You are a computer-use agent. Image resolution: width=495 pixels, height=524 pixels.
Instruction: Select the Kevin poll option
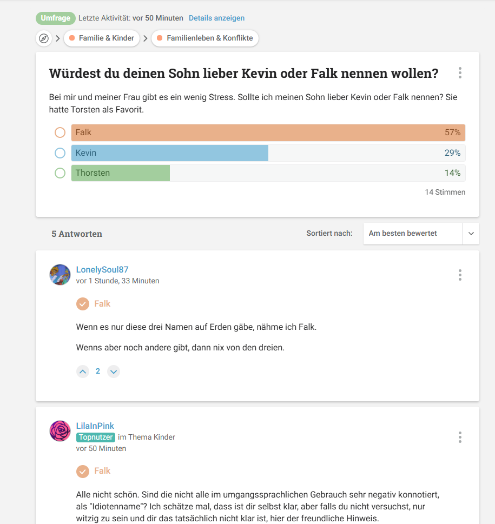60,153
